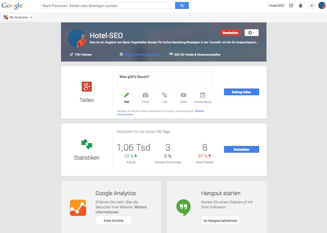Open the blue Statistiken button
327x233 pixels.
point(242,150)
